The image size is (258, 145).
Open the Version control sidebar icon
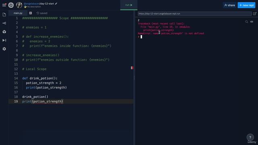pyautogui.click(x=4, y=23)
